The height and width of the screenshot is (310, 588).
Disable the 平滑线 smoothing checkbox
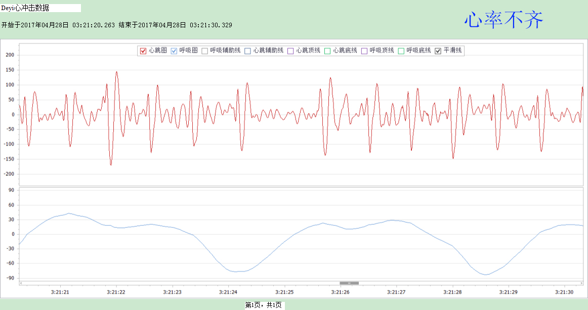(438, 50)
